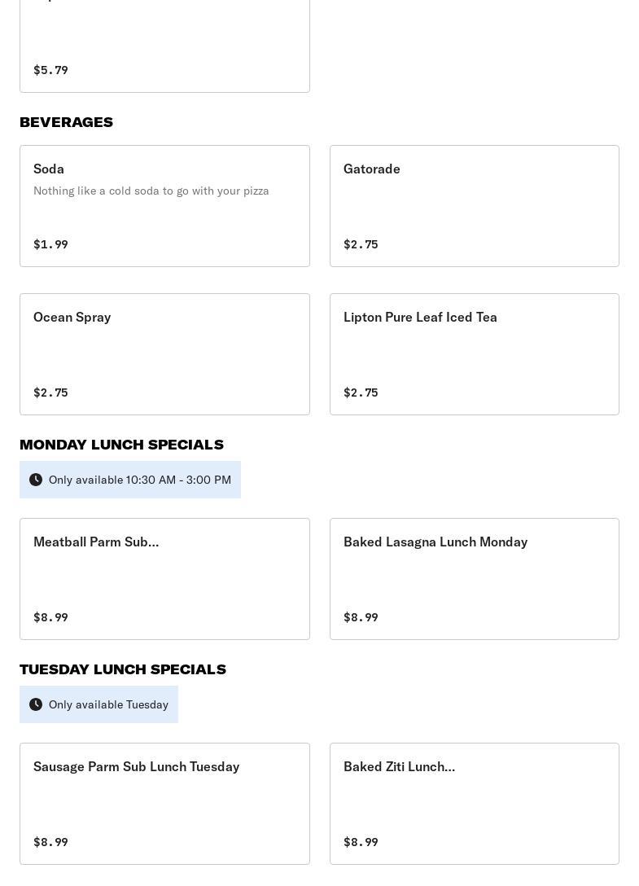639x886 pixels.
Task: Click the Soda $1.99 price
Action: (x=50, y=244)
